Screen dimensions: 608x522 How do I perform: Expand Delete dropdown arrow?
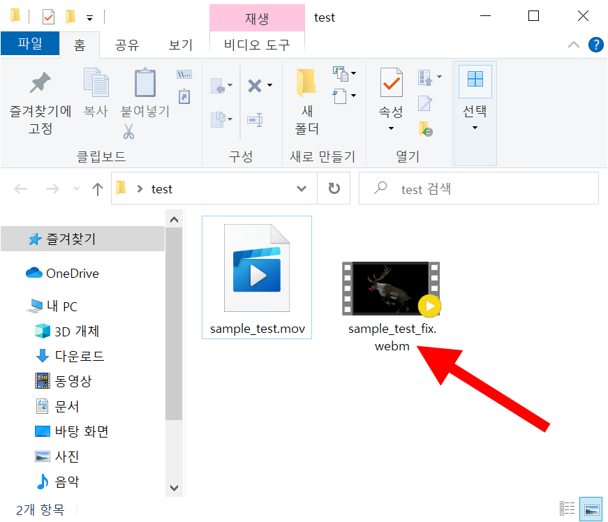click(269, 85)
